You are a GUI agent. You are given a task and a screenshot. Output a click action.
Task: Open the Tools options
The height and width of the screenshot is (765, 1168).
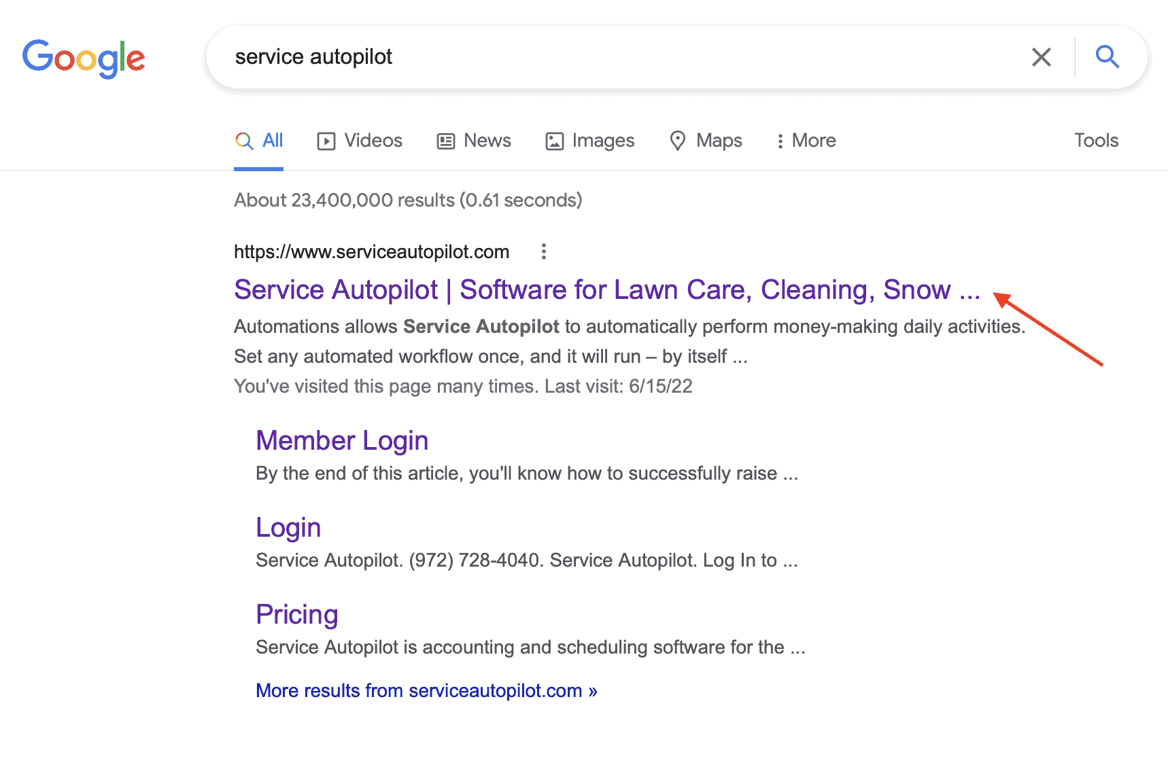click(x=1096, y=140)
